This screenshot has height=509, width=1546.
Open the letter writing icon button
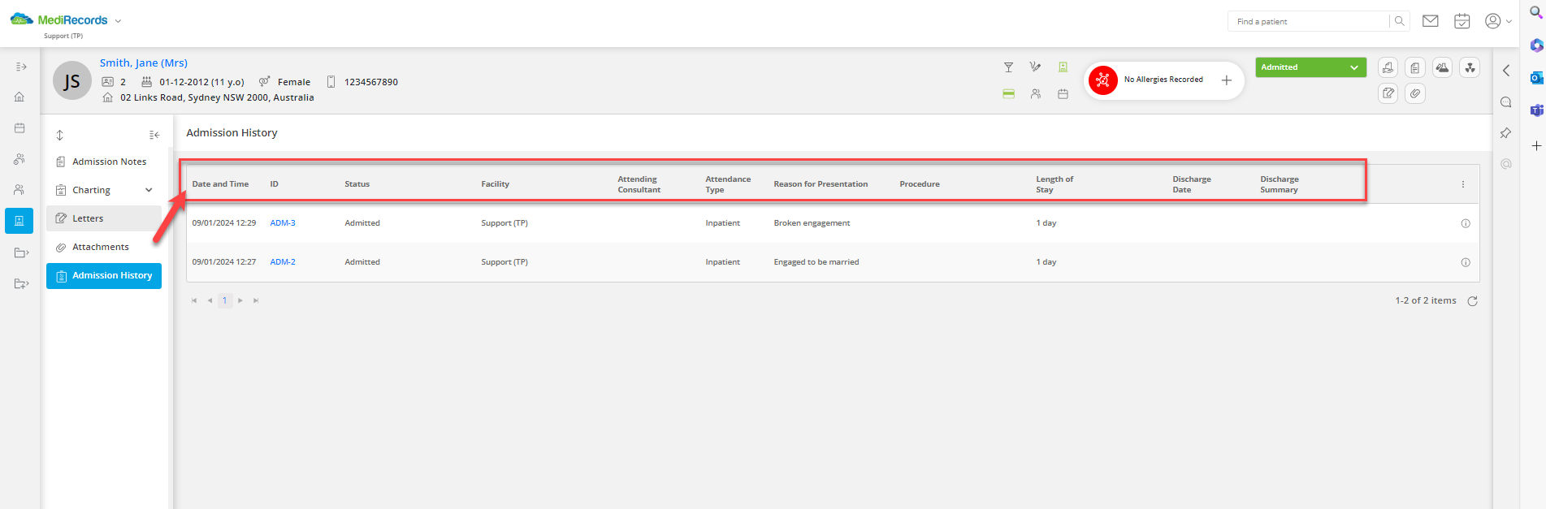point(1388,93)
